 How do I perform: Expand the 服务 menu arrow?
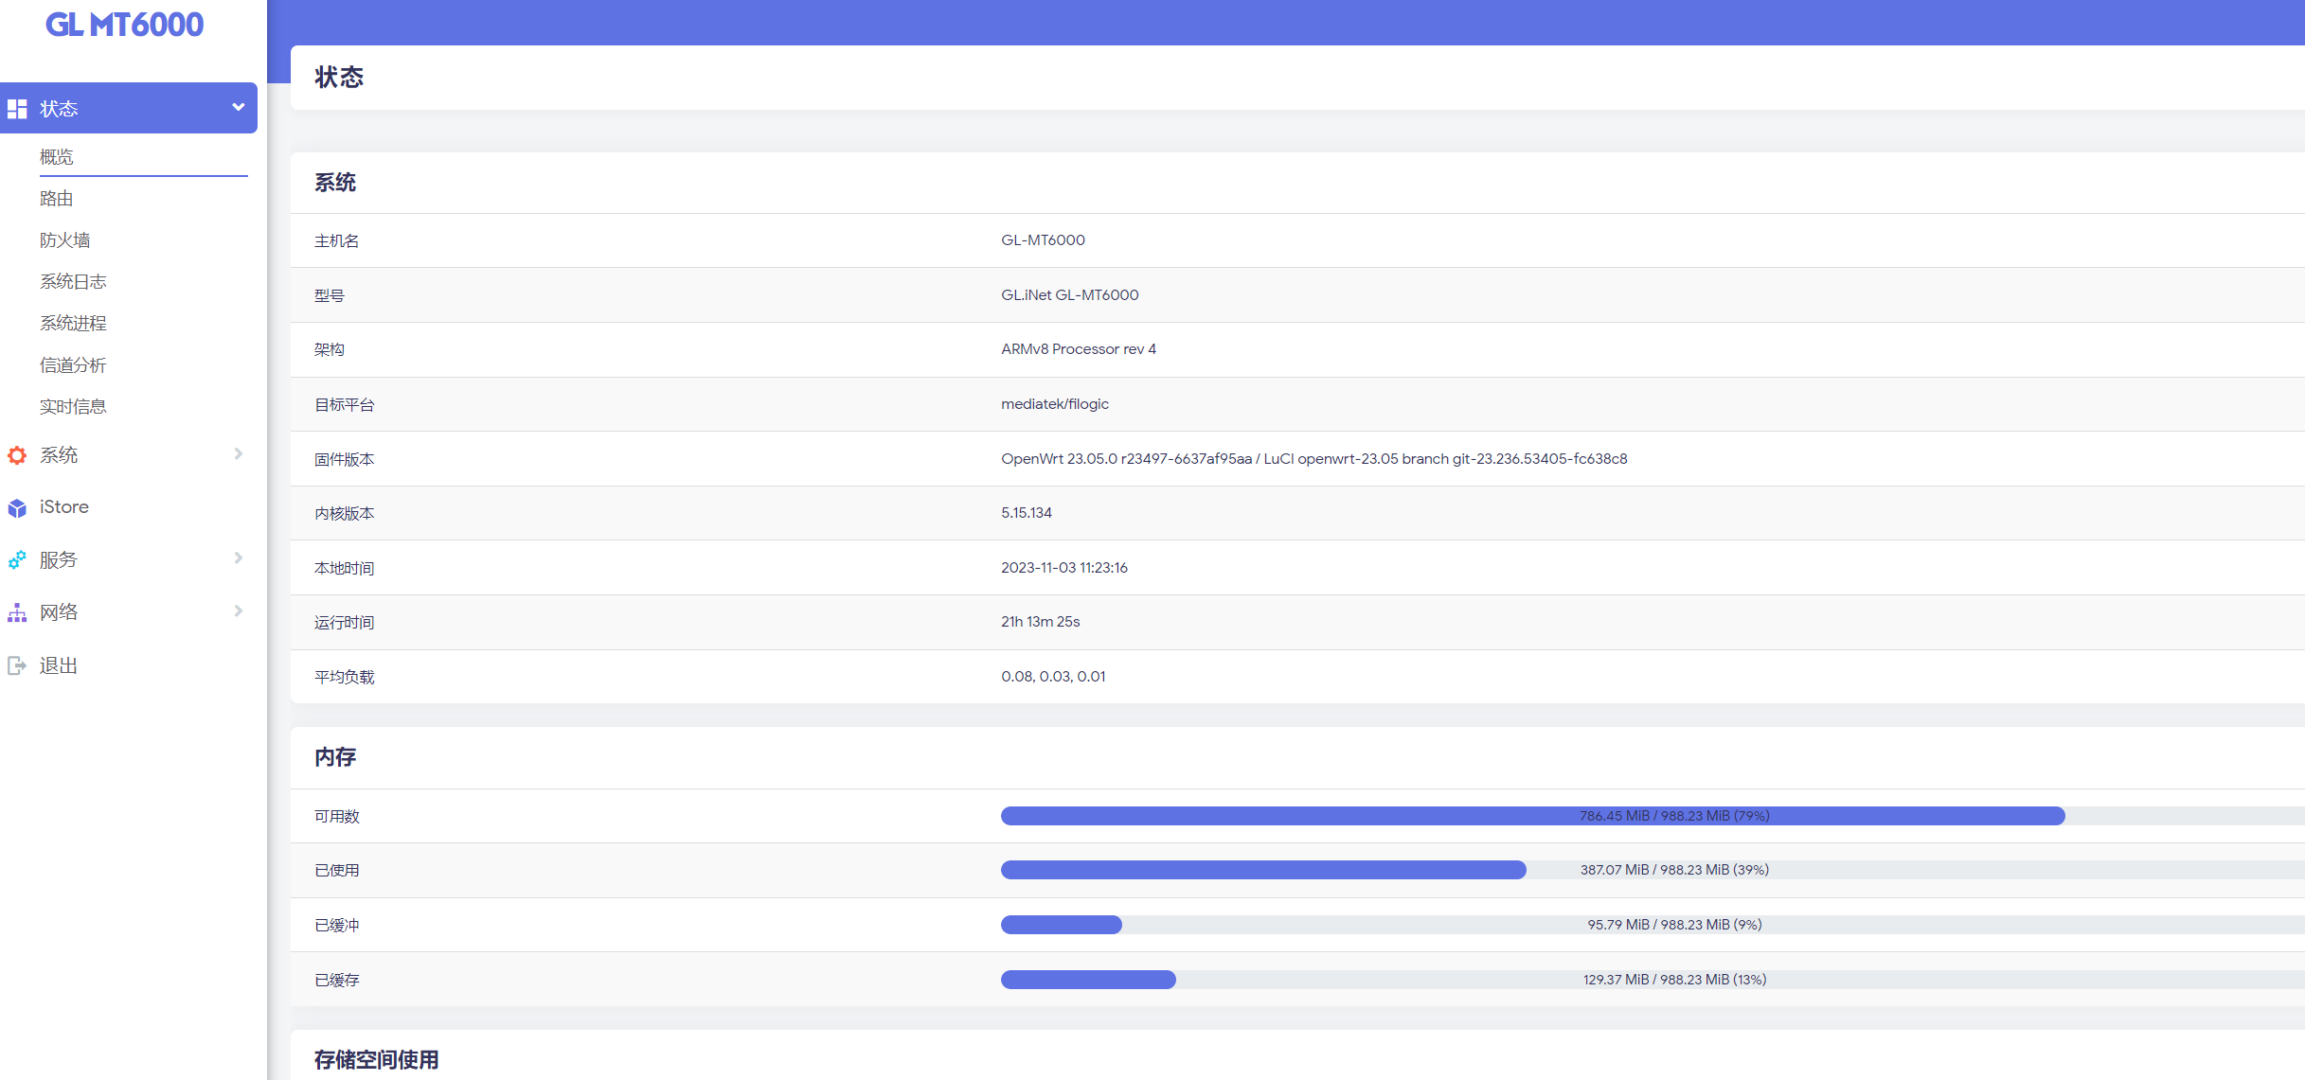click(x=239, y=558)
